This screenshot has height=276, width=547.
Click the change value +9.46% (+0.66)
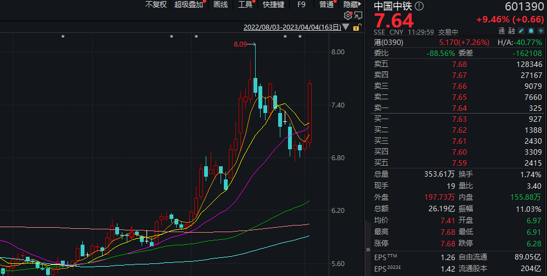point(510,20)
